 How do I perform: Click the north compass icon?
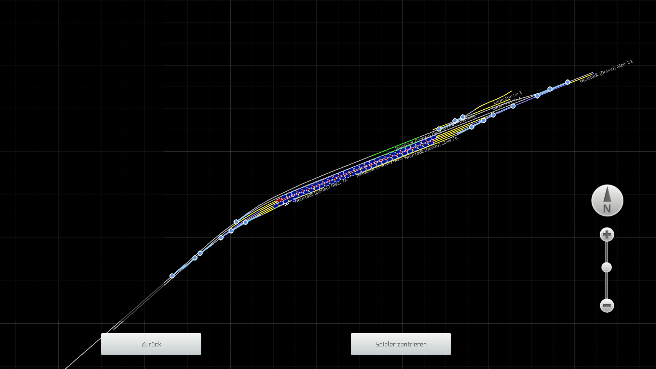click(607, 201)
